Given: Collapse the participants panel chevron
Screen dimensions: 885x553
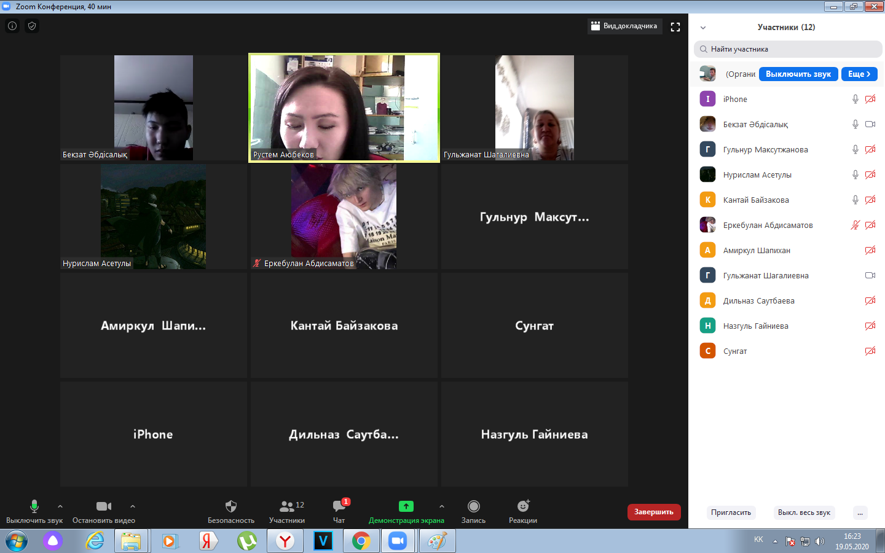Looking at the screenshot, I should coord(703,28).
